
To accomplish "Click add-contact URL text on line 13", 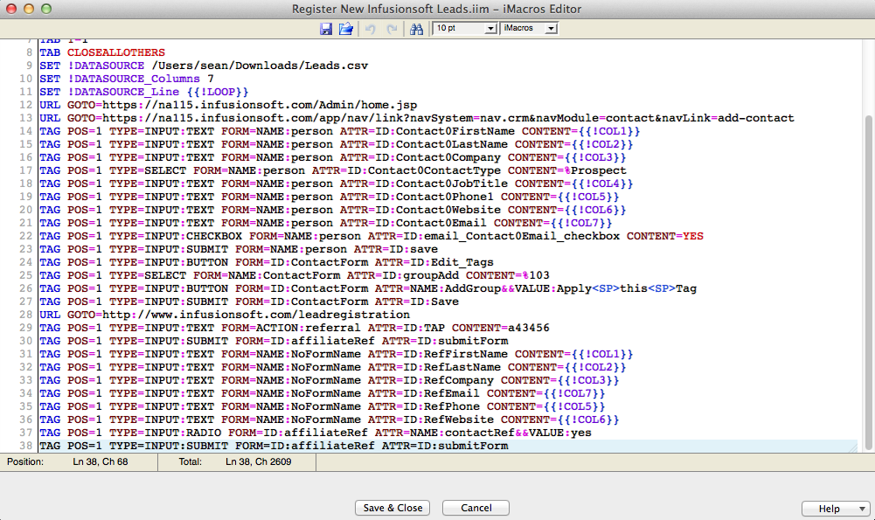I will pyautogui.click(x=755, y=118).
